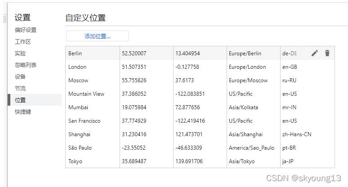Select the Shanghai location row
This screenshot has width=348, height=187.
click(200, 134)
